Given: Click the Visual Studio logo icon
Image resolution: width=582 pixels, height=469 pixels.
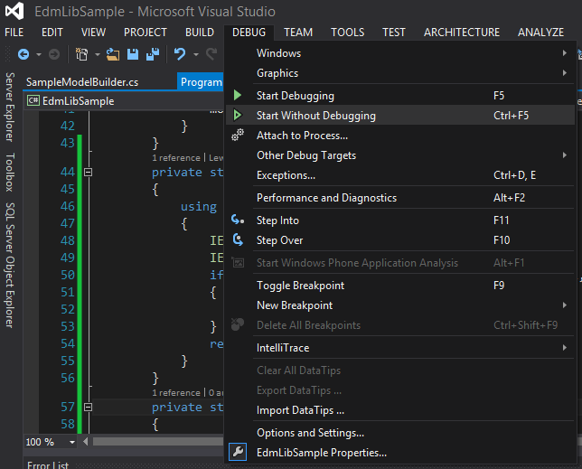Looking at the screenshot, I should coord(14,11).
